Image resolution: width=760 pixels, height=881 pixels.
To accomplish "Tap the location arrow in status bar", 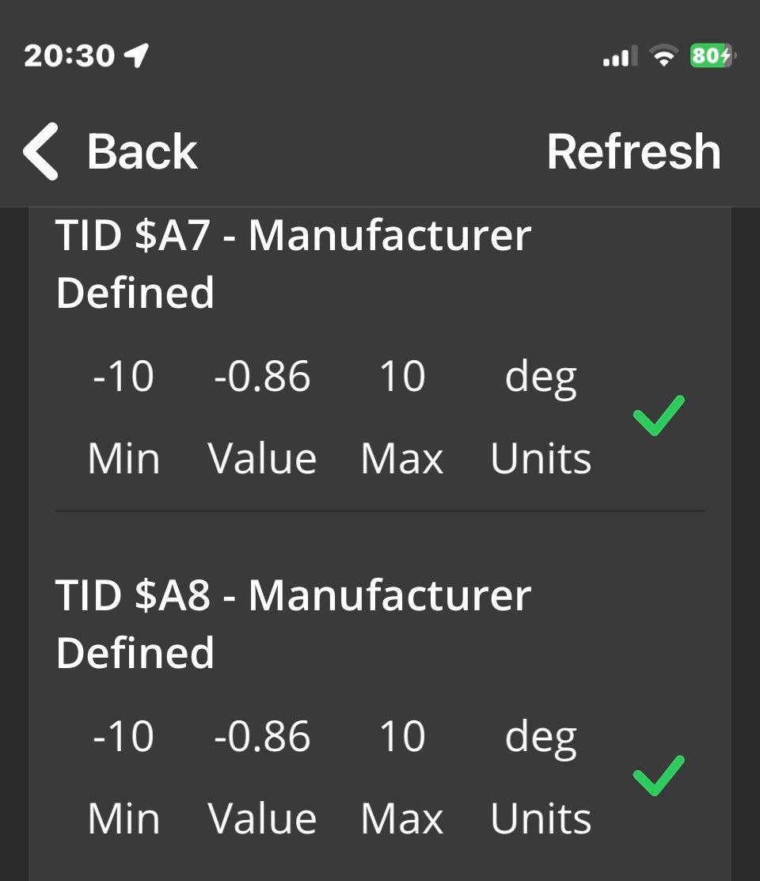I will pos(136,55).
